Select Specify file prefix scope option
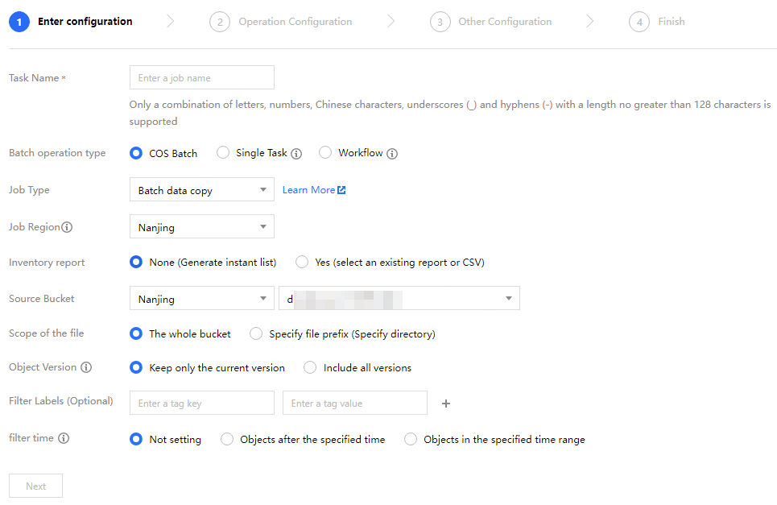The image size is (777, 505). (256, 333)
